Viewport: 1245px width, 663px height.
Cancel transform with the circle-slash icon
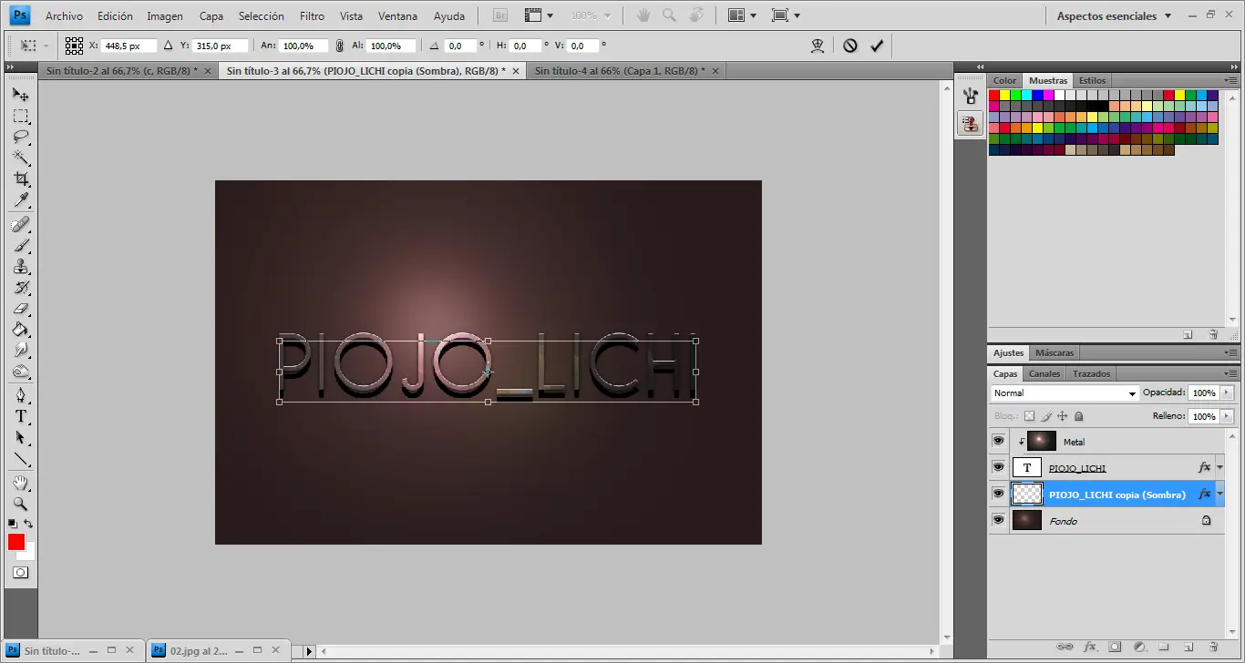point(849,46)
